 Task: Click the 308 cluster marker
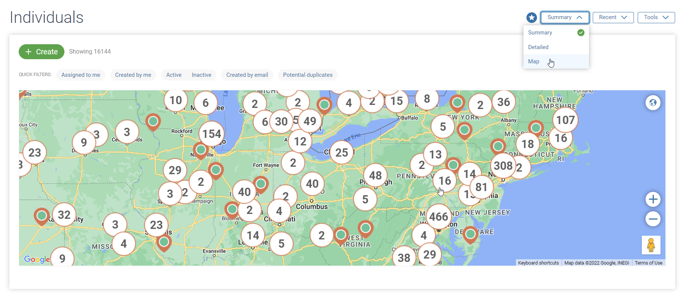point(503,166)
